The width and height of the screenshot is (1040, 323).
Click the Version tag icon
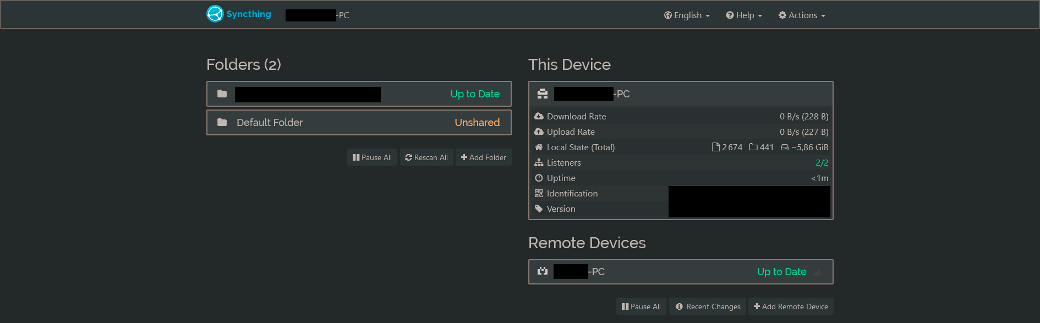coord(539,209)
